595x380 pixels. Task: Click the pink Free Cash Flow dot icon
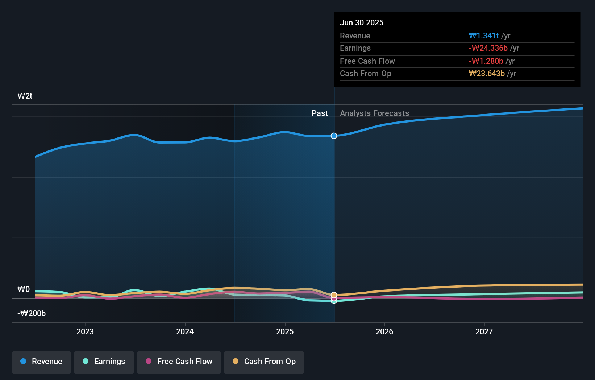pos(149,362)
